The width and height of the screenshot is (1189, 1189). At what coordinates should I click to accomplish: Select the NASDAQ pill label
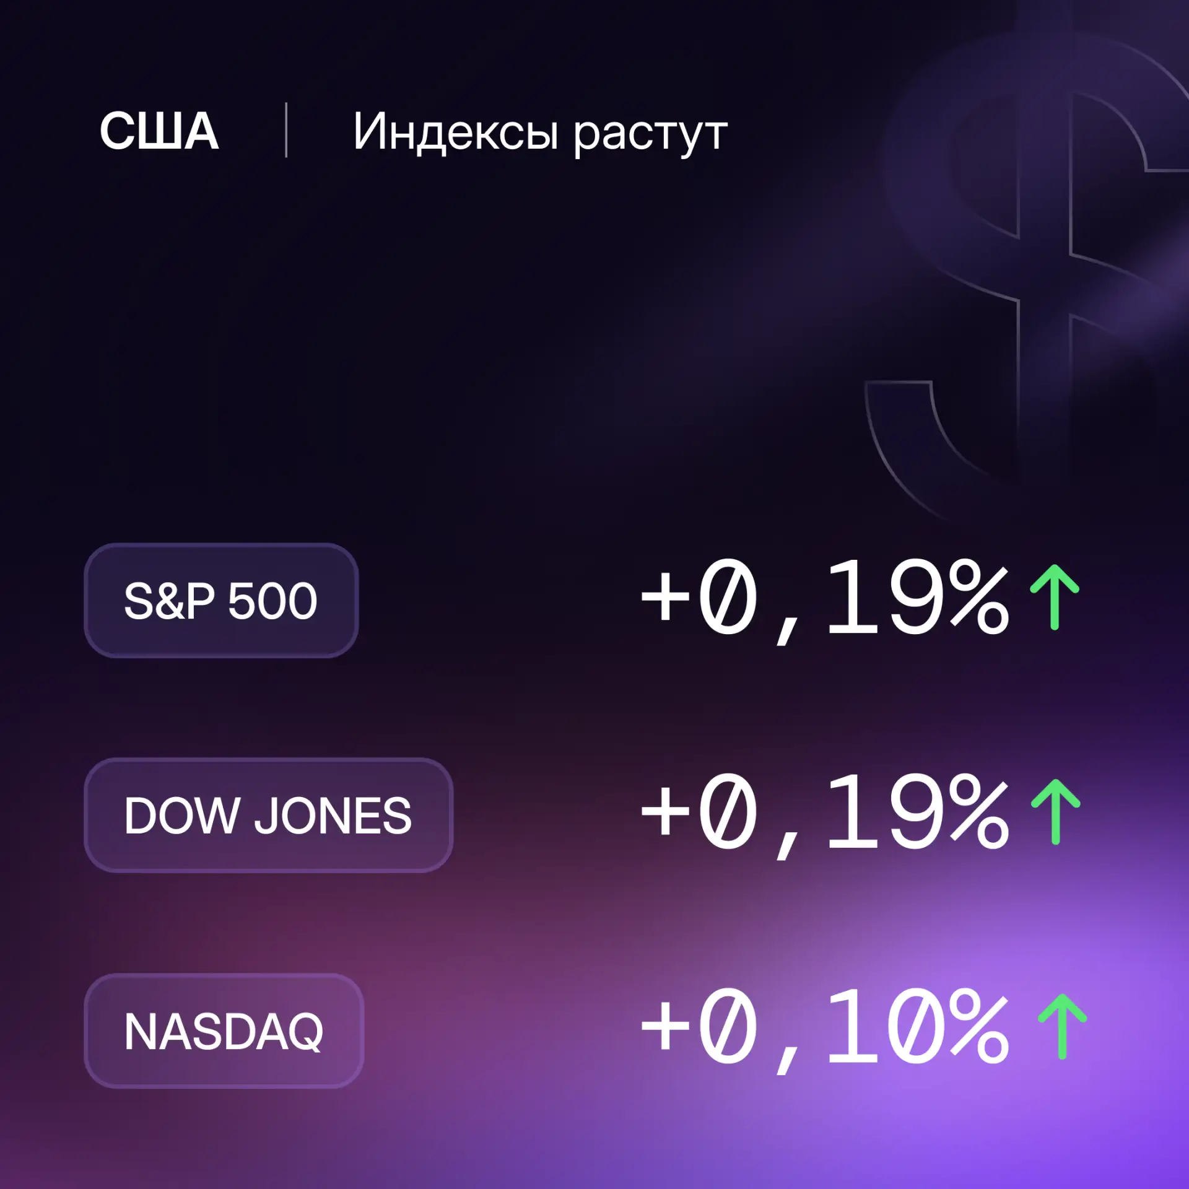(x=224, y=1031)
